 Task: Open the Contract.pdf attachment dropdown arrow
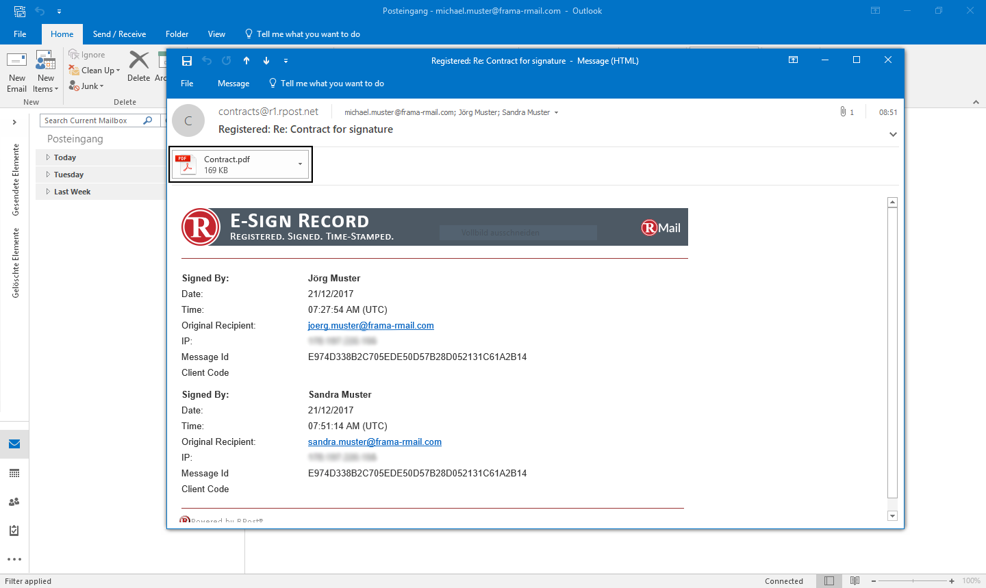click(x=300, y=164)
